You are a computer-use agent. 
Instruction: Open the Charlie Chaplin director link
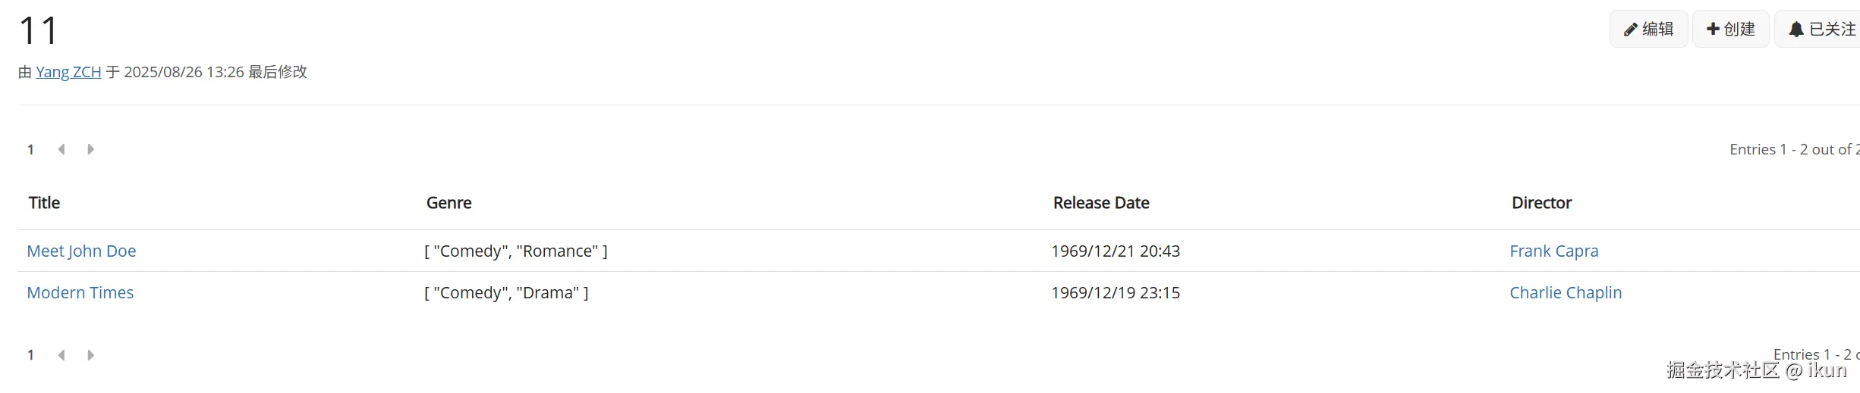(x=1565, y=293)
